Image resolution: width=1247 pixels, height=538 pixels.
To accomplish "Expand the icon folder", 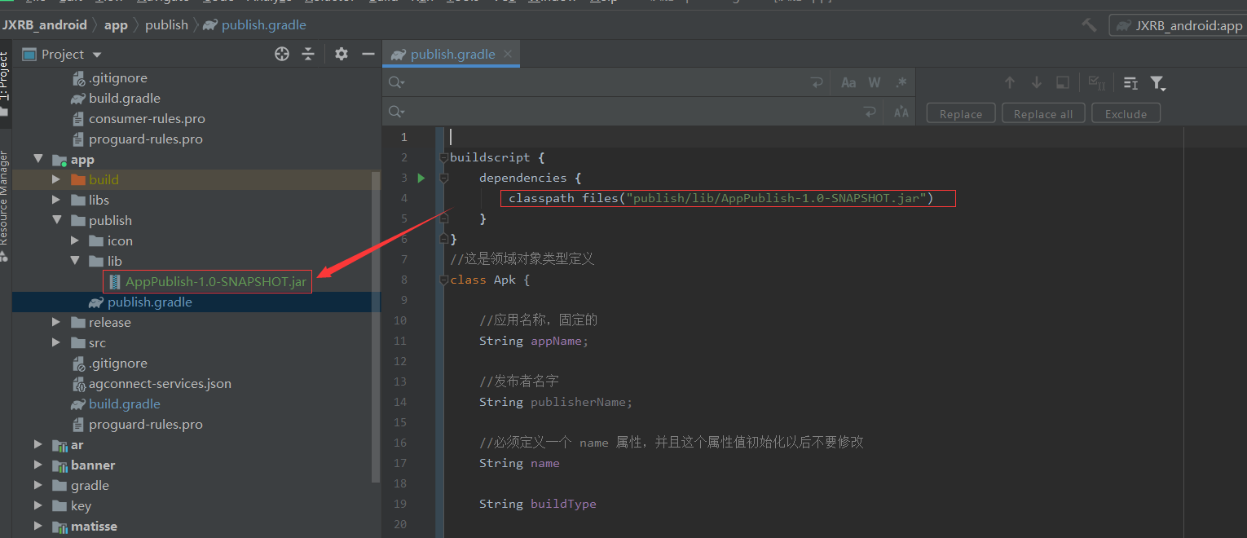I will coord(75,240).
